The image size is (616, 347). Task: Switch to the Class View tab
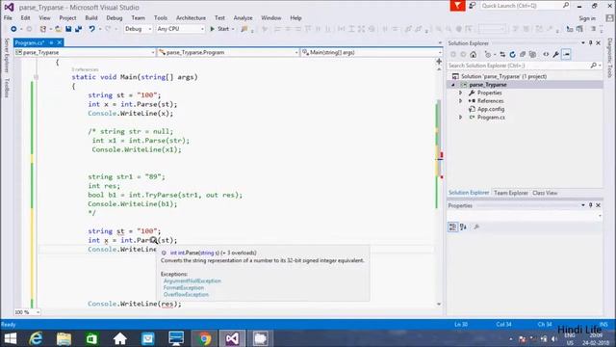(x=545, y=193)
